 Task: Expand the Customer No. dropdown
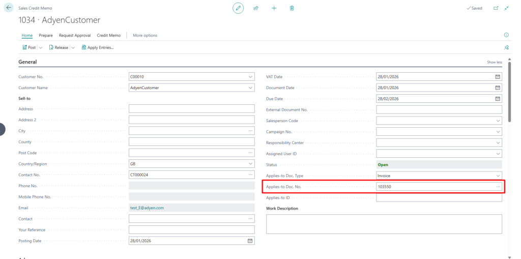coord(250,77)
